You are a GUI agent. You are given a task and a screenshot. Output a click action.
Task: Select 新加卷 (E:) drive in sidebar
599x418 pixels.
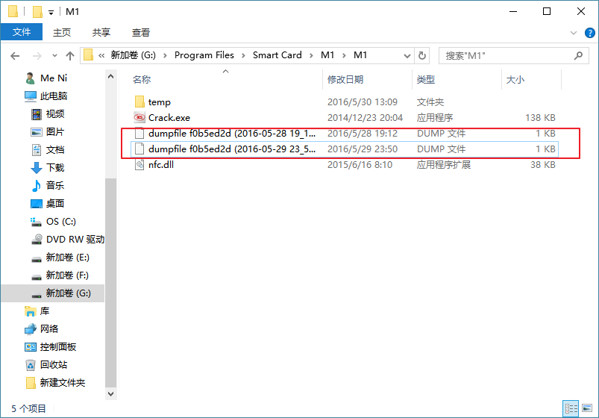click(67, 258)
